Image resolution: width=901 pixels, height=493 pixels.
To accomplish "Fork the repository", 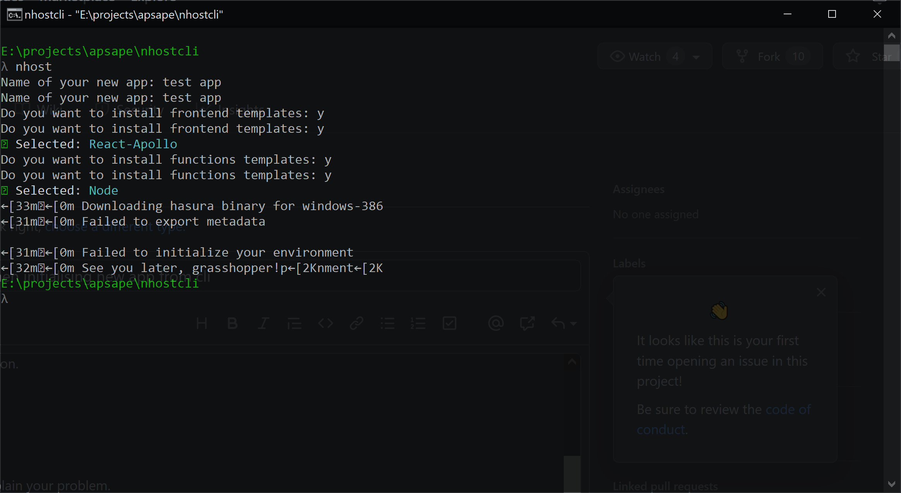I will (x=769, y=56).
